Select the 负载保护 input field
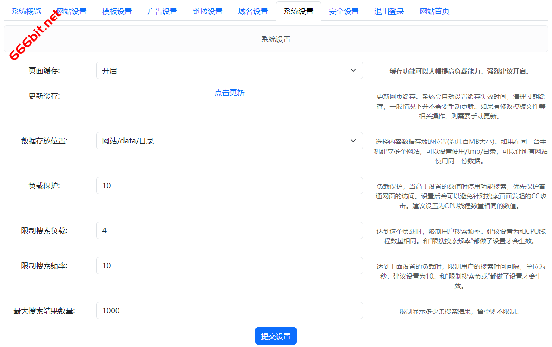 pyautogui.click(x=229, y=185)
